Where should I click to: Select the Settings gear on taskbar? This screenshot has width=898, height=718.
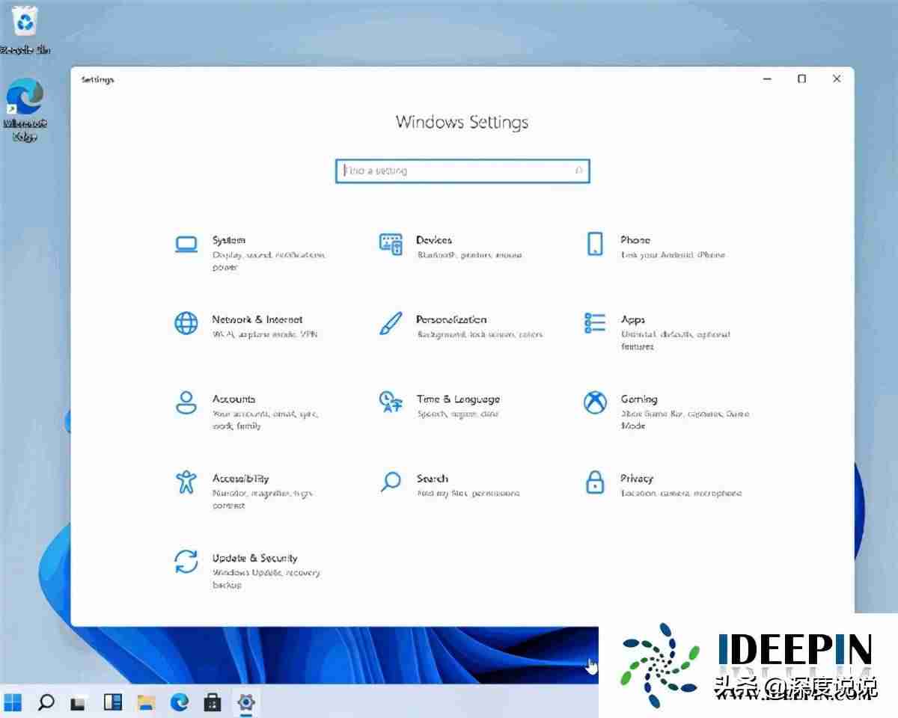click(246, 702)
